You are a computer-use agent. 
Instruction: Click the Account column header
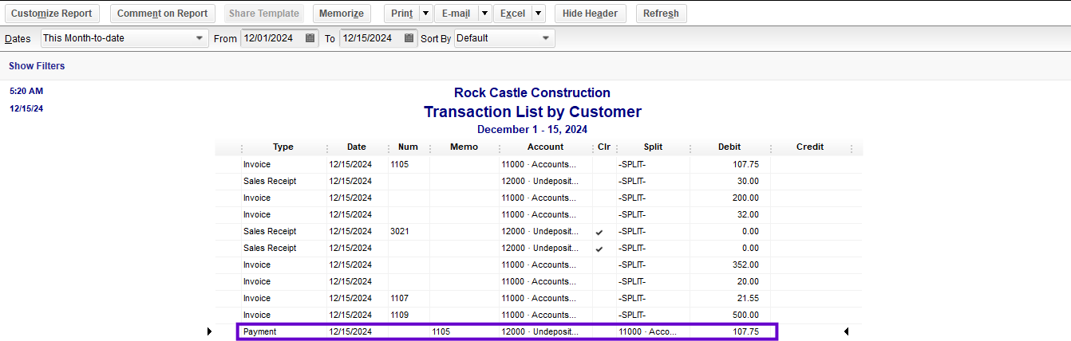pyautogui.click(x=545, y=147)
